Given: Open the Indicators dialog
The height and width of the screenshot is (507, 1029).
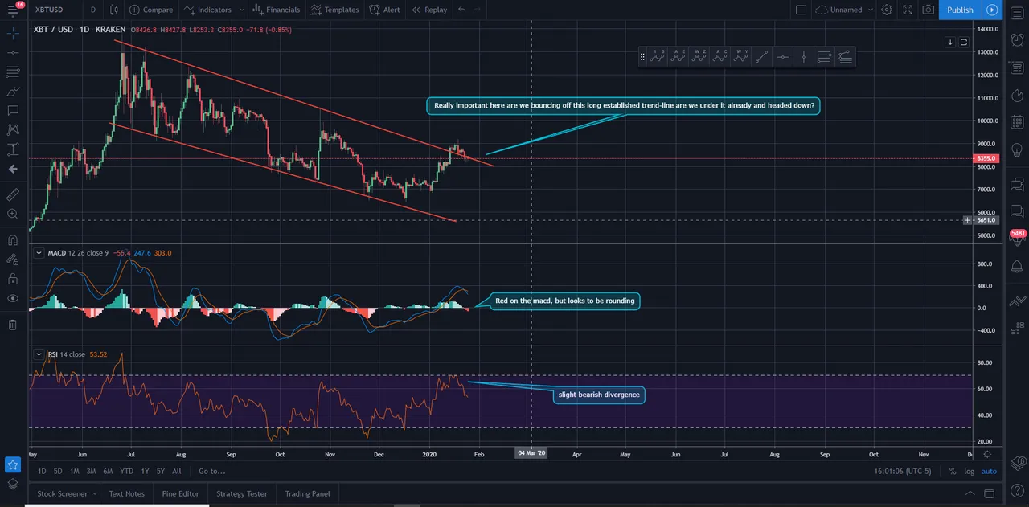Looking at the screenshot, I should 207,10.
